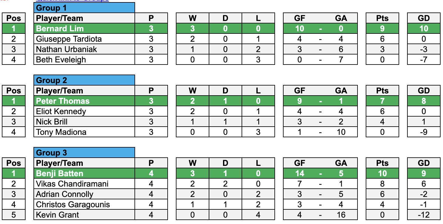Select the Tony Madiona cell
The height and width of the screenshot is (224, 443).
[x=84, y=132]
